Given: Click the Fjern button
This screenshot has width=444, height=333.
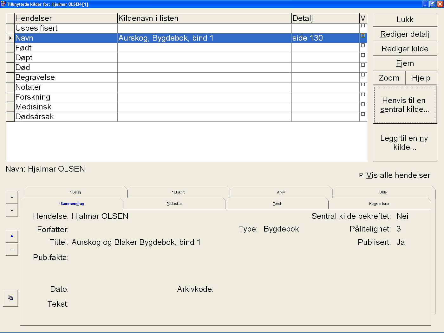Looking at the screenshot, I should [405, 63].
